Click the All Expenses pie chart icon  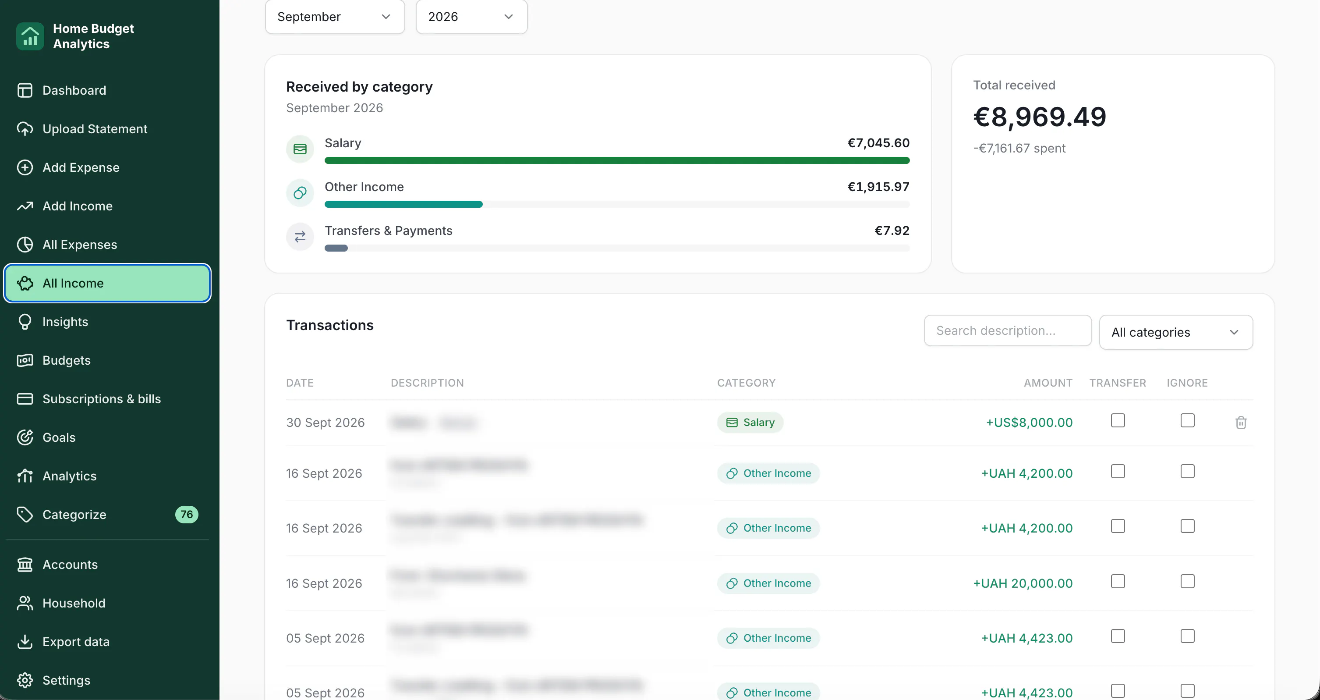click(25, 245)
